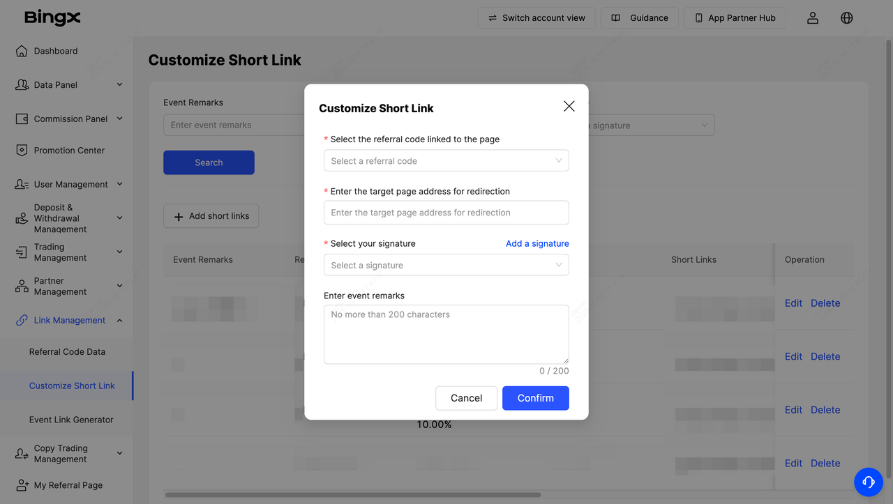893x504 pixels.
Task: Click the Promotion Center shield icon
Action: [x=22, y=151]
